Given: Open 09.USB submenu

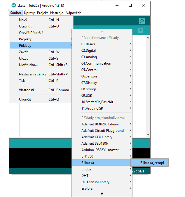Looking at the screenshot, I should [x=102, y=96].
